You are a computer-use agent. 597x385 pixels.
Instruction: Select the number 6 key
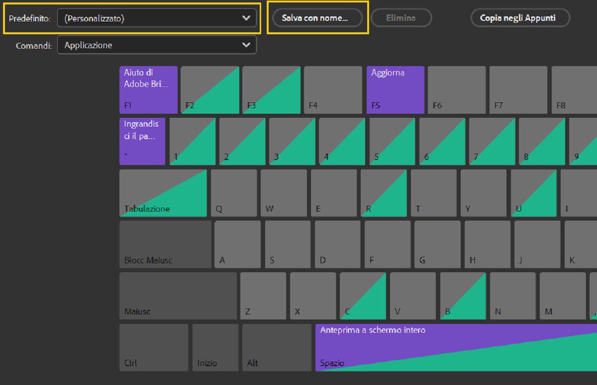coord(442,142)
